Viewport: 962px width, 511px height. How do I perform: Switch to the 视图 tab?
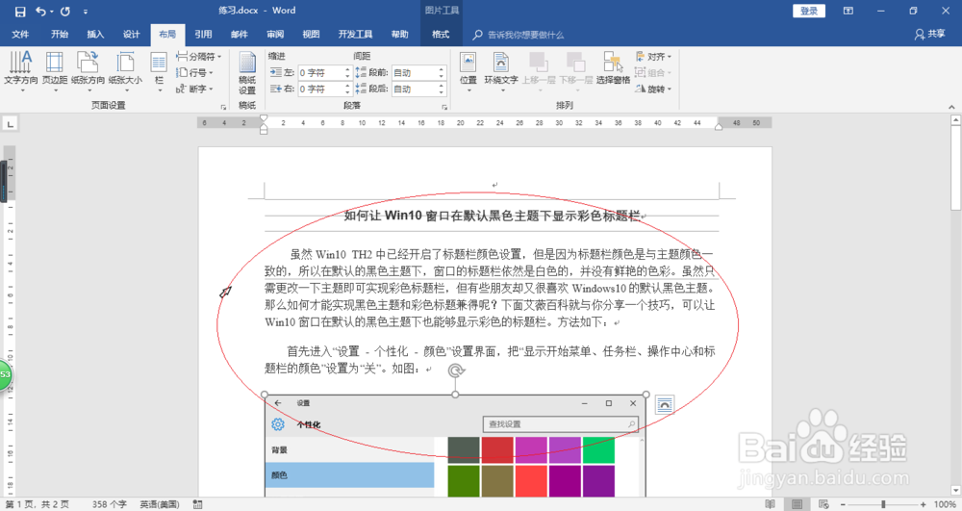pos(311,35)
